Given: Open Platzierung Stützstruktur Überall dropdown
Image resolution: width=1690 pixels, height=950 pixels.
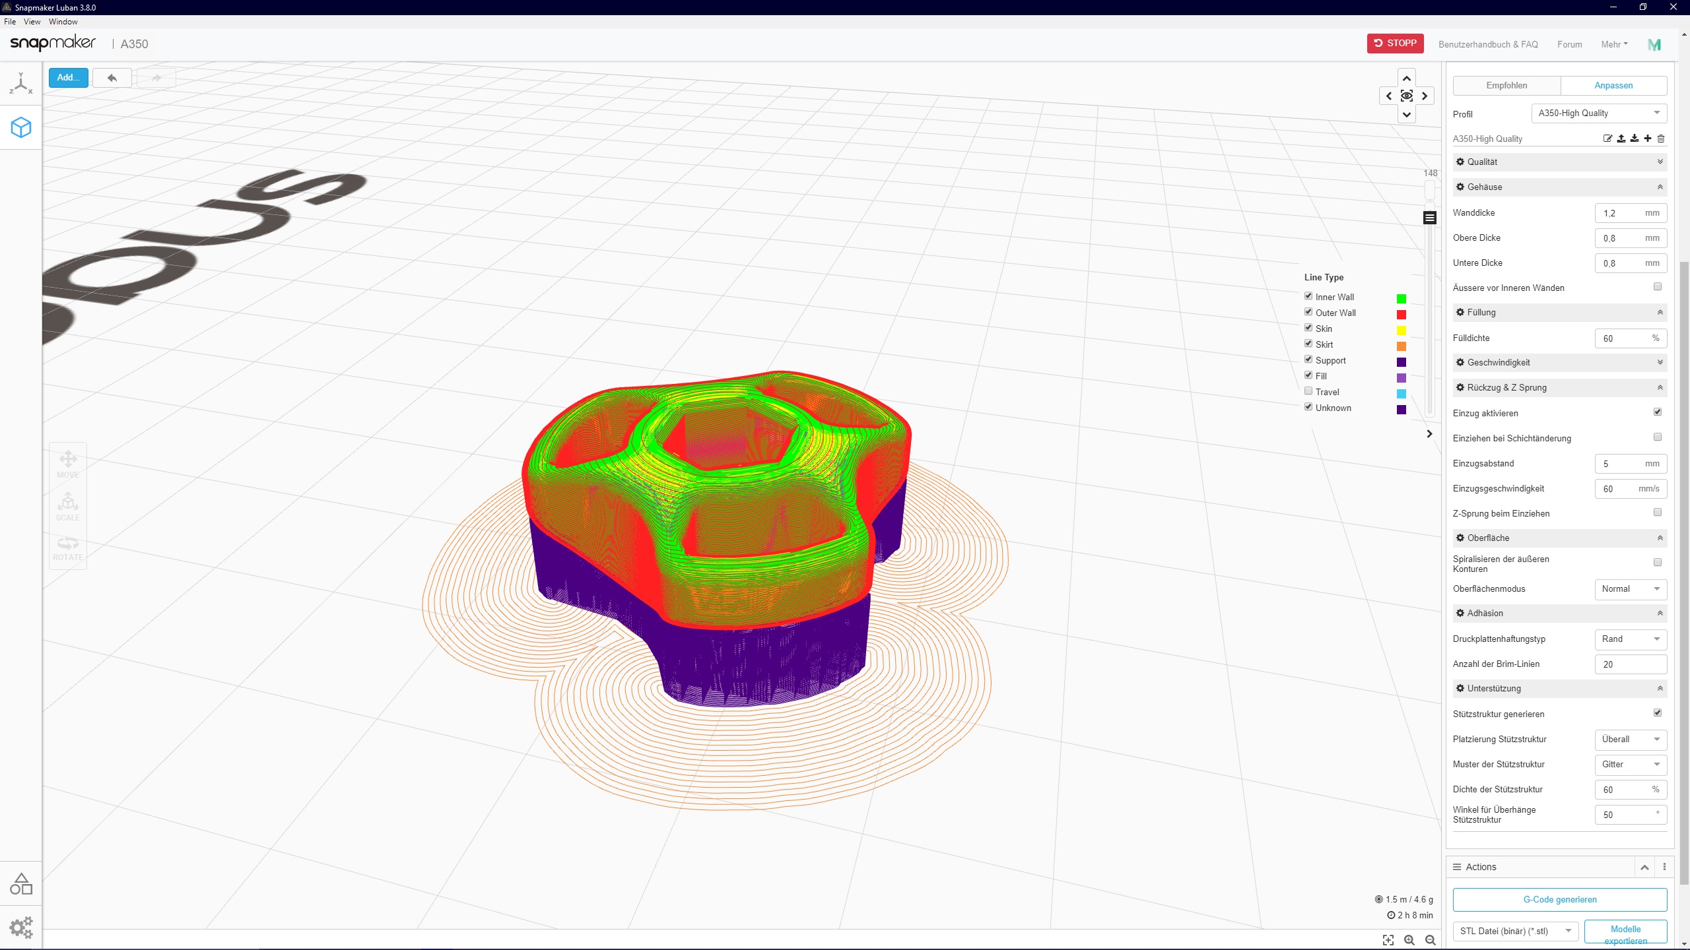Looking at the screenshot, I should click(x=1631, y=740).
